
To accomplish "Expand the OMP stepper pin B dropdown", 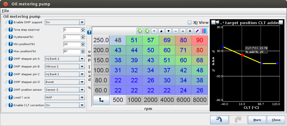I will (x=65, y=67).
